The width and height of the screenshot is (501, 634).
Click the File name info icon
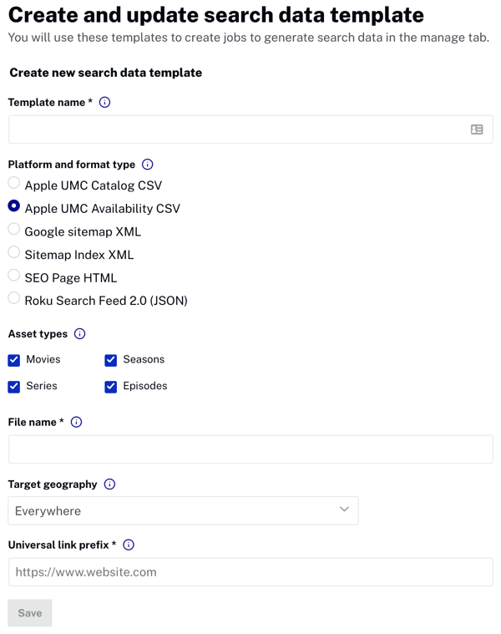[76, 423]
